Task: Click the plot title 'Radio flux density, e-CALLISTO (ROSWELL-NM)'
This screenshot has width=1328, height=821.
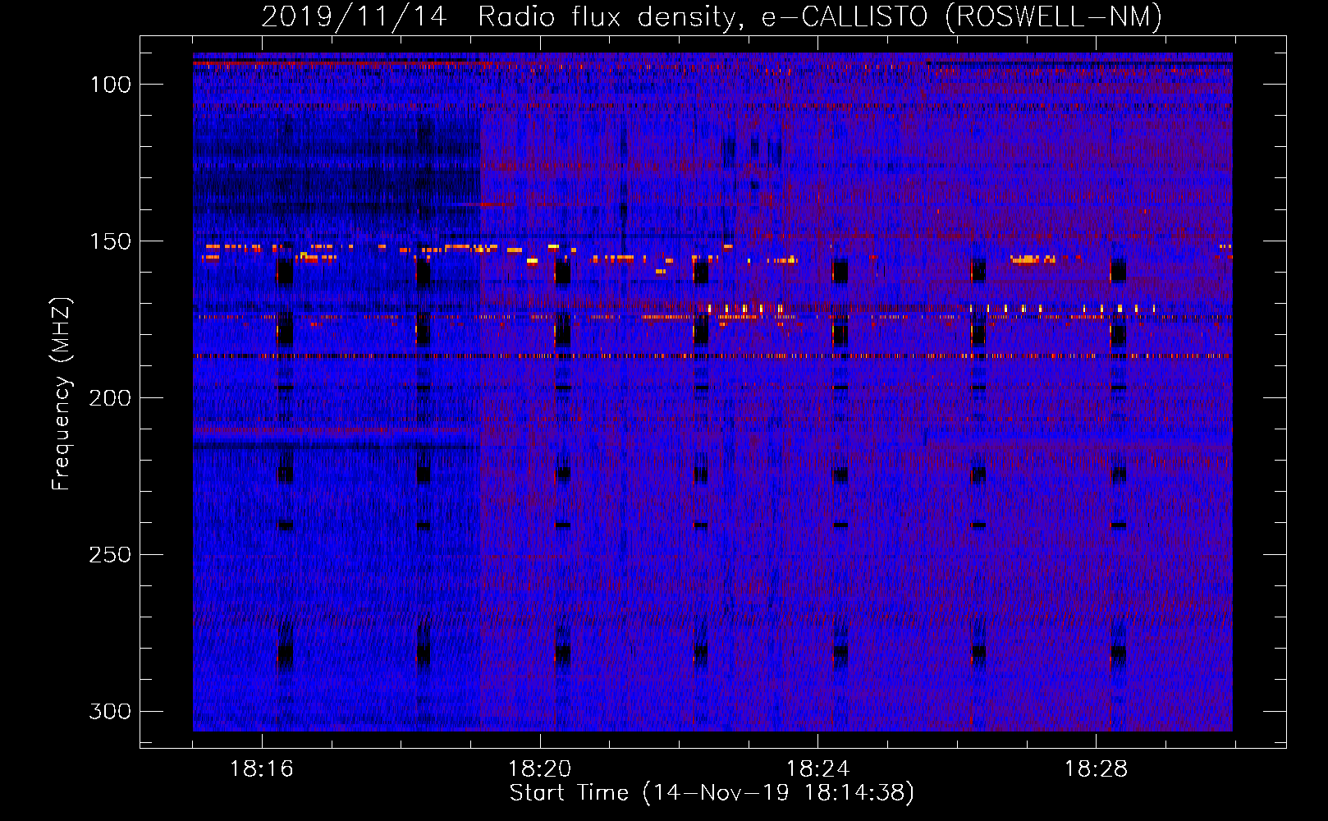Action: point(820,16)
